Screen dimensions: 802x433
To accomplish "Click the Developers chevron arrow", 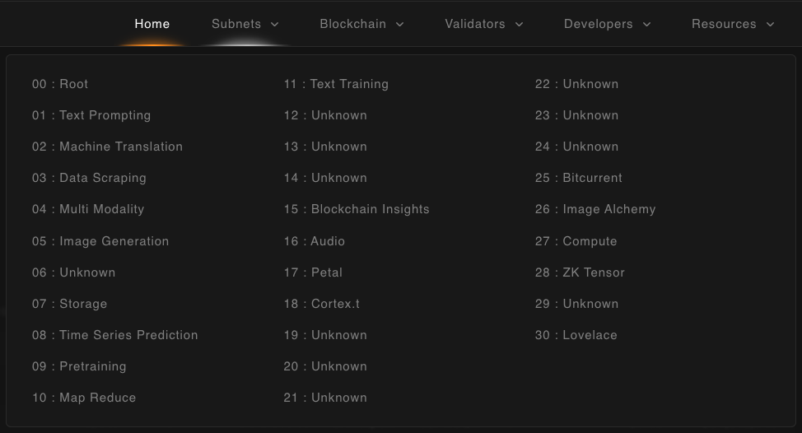I will (647, 25).
